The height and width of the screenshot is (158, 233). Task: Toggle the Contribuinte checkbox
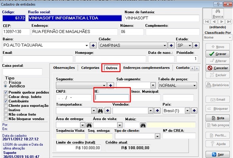[6, 101]
